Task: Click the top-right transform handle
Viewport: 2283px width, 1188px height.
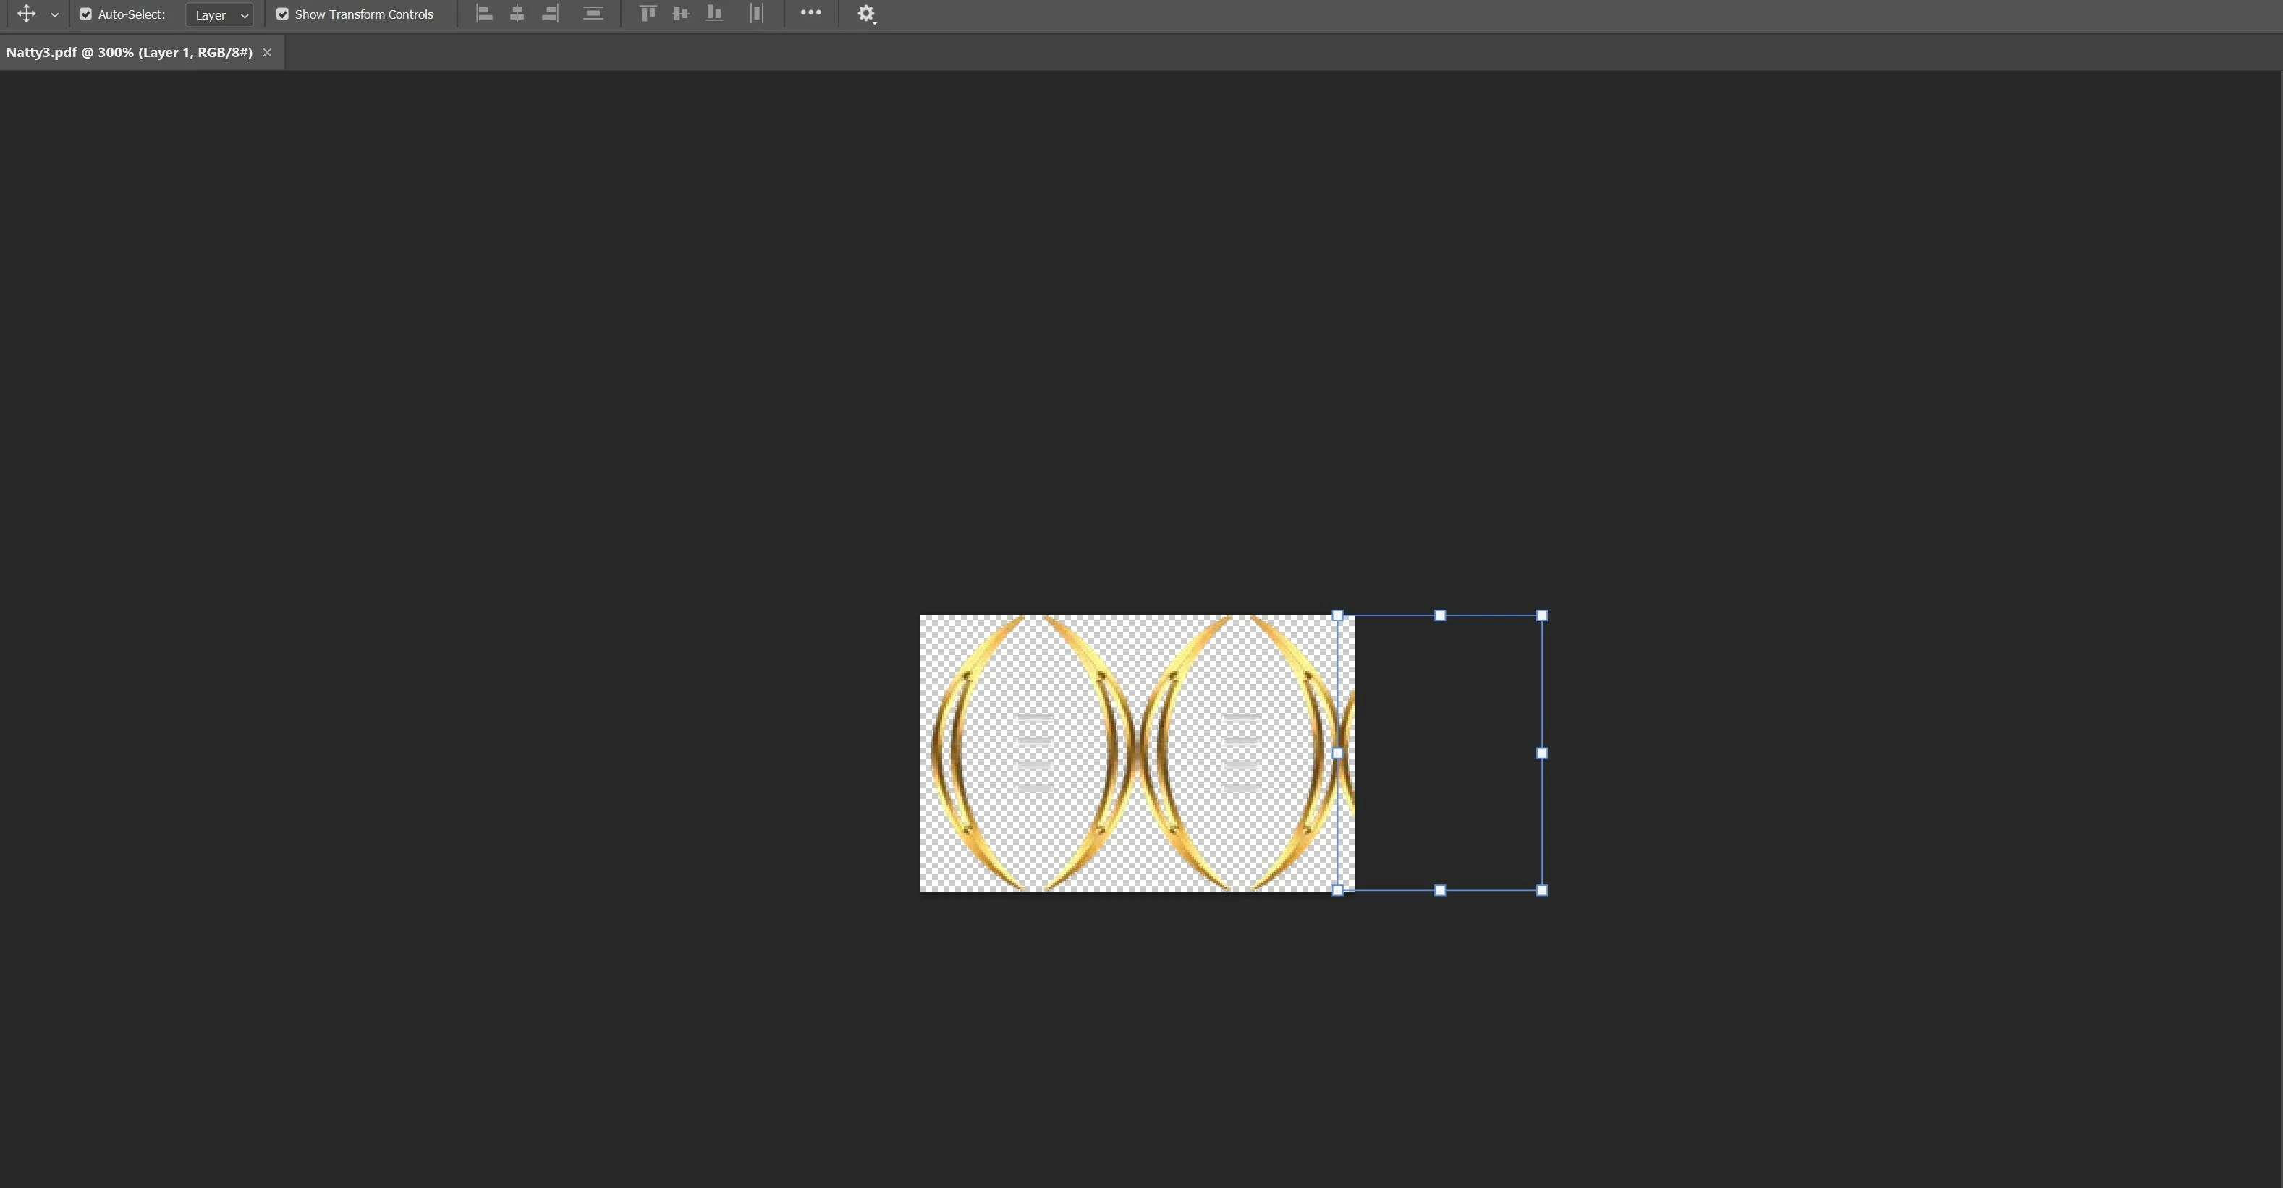Action: (1542, 615)
